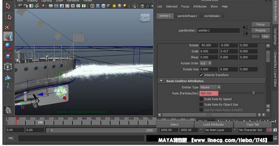
Task: Toggle the Resolution Gate icon
Action: click(62, 6)
